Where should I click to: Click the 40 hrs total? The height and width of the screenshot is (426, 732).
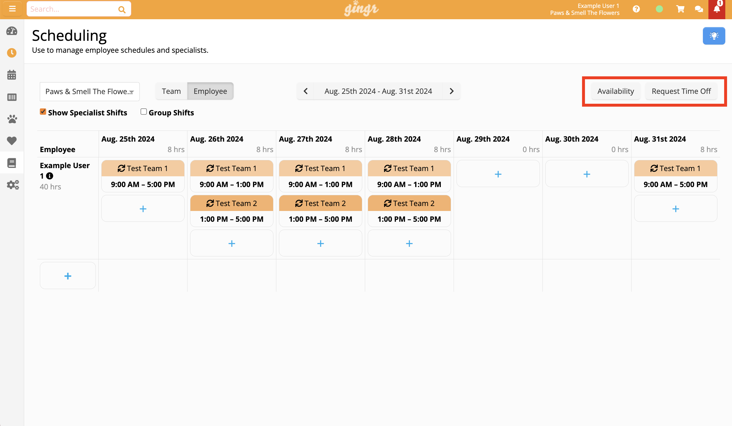pyautogui.click(x=50, y=187)
